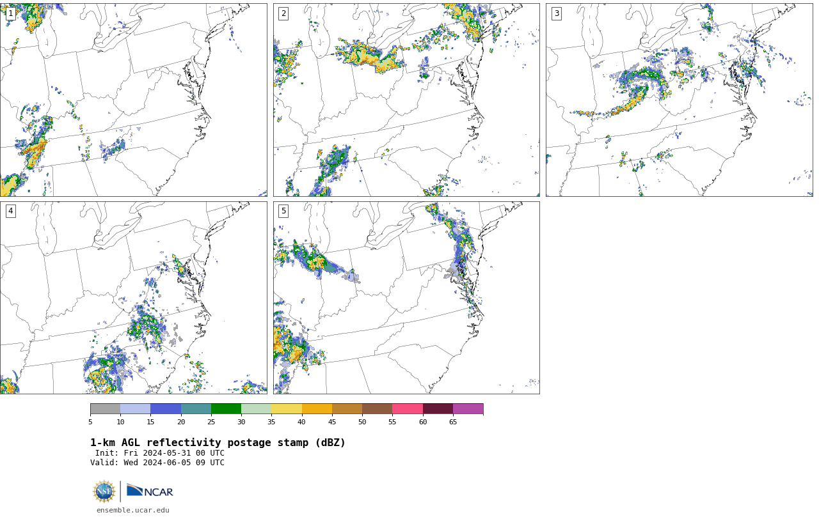This screenshot has width=819, height=517.
Task: Select the purple 65+ dBZ swatch
Action: [468, 409]
